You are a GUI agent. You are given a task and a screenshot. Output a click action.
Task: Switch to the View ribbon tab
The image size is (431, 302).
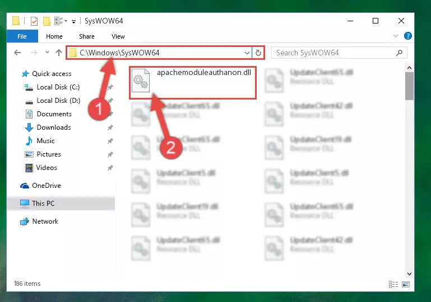[x=118, y=36]
